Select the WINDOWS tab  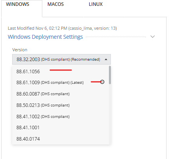coord(18,4)
